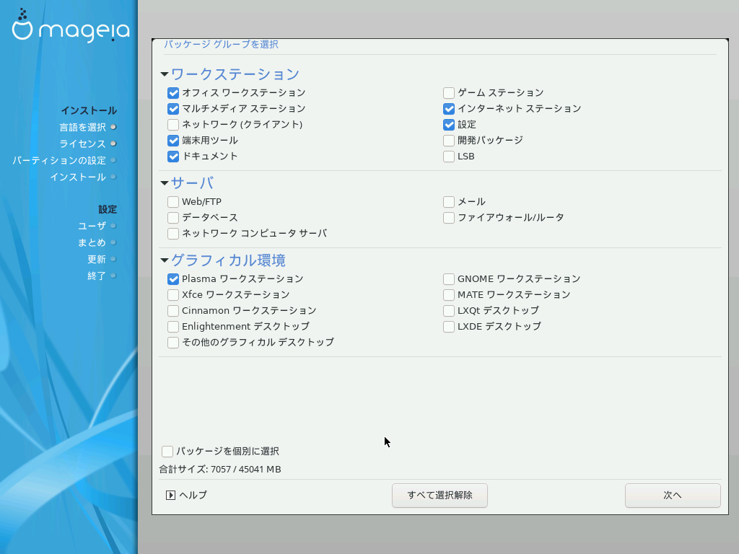
Task: Enable ゲーム ステーション checkbox
Action: 449,93
